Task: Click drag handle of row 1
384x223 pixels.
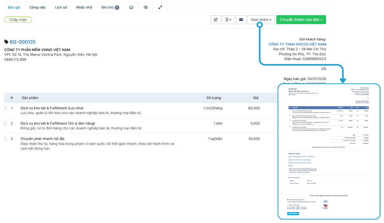Action: (x=5, y=108)
